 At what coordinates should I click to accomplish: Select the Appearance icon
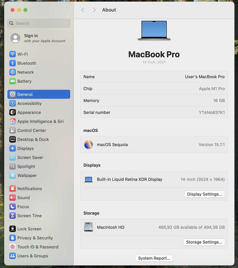pyautogui.click(x=13, y=113)
